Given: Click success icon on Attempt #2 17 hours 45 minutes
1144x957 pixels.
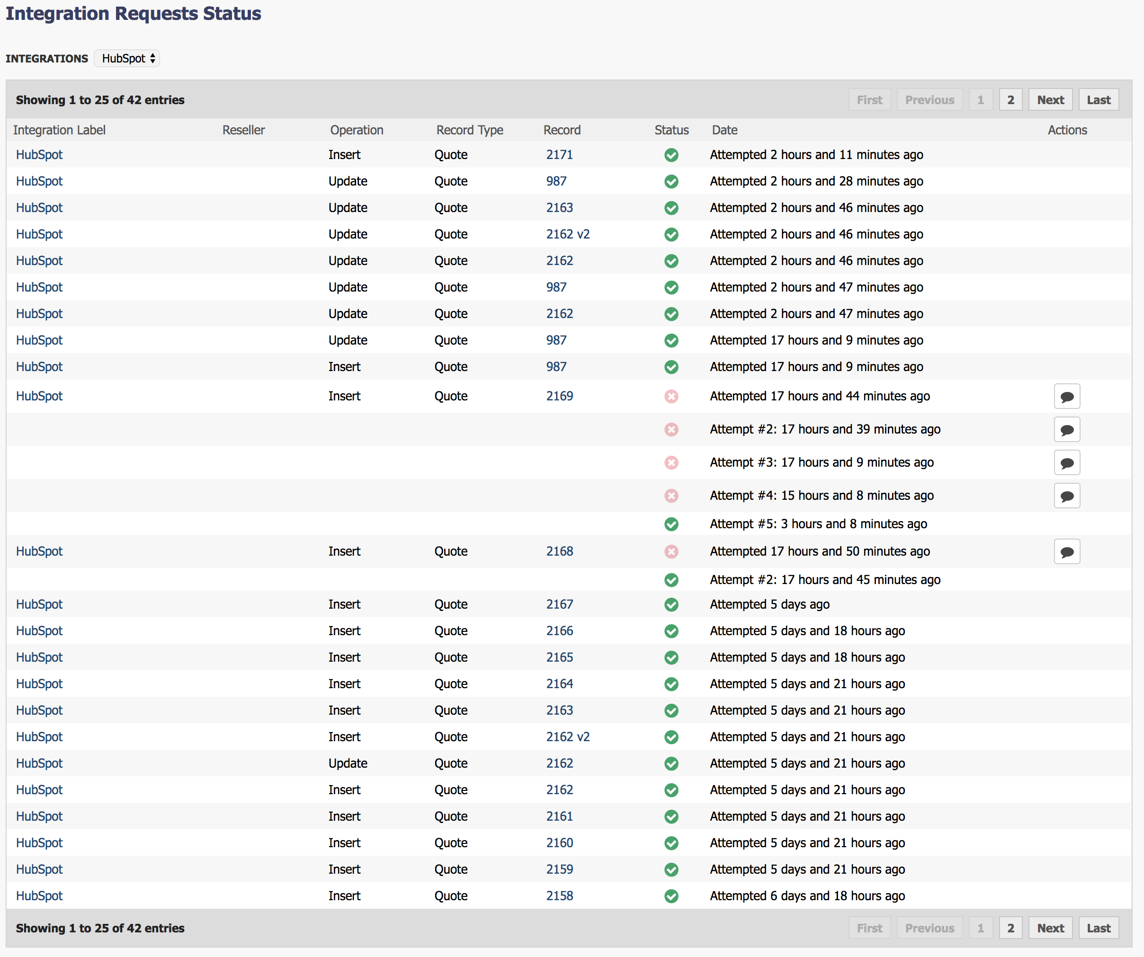Looking at the screenshot, I should point(671,580).
